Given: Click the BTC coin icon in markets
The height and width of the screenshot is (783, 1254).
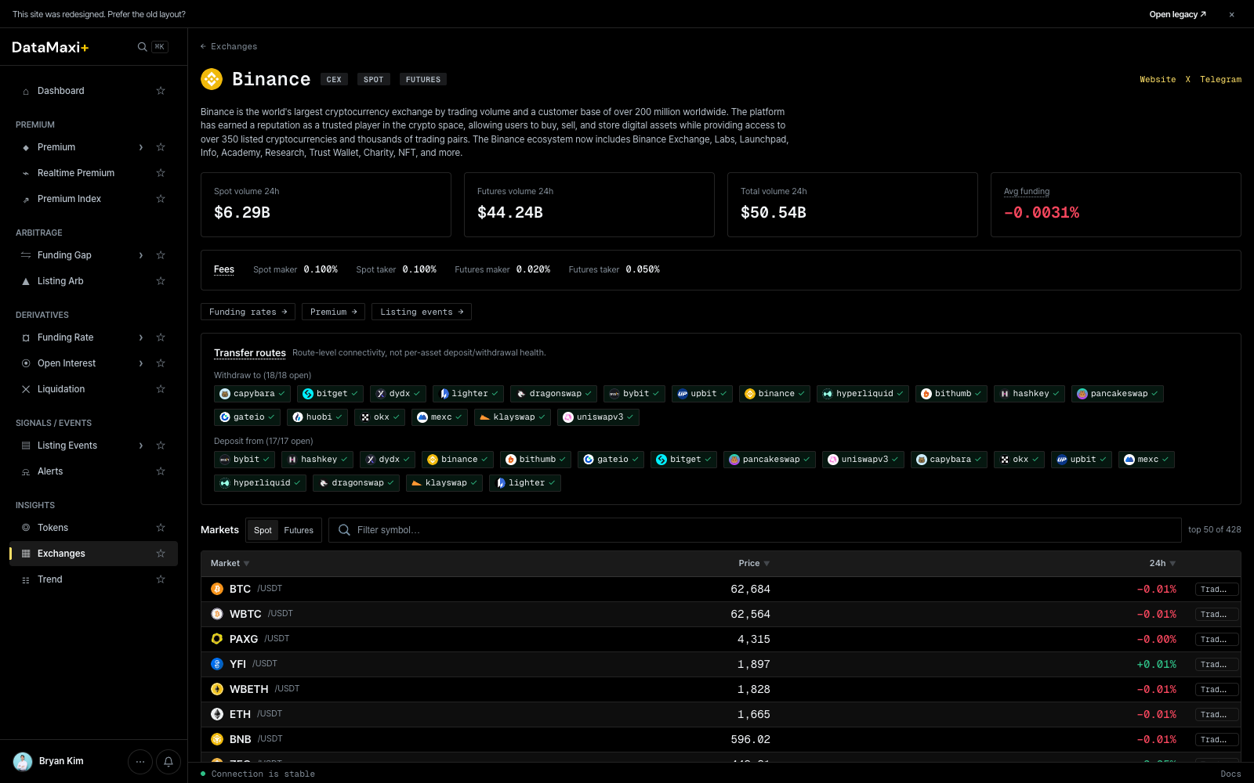Looking at the screenshot, I should (x=217, y=589).
